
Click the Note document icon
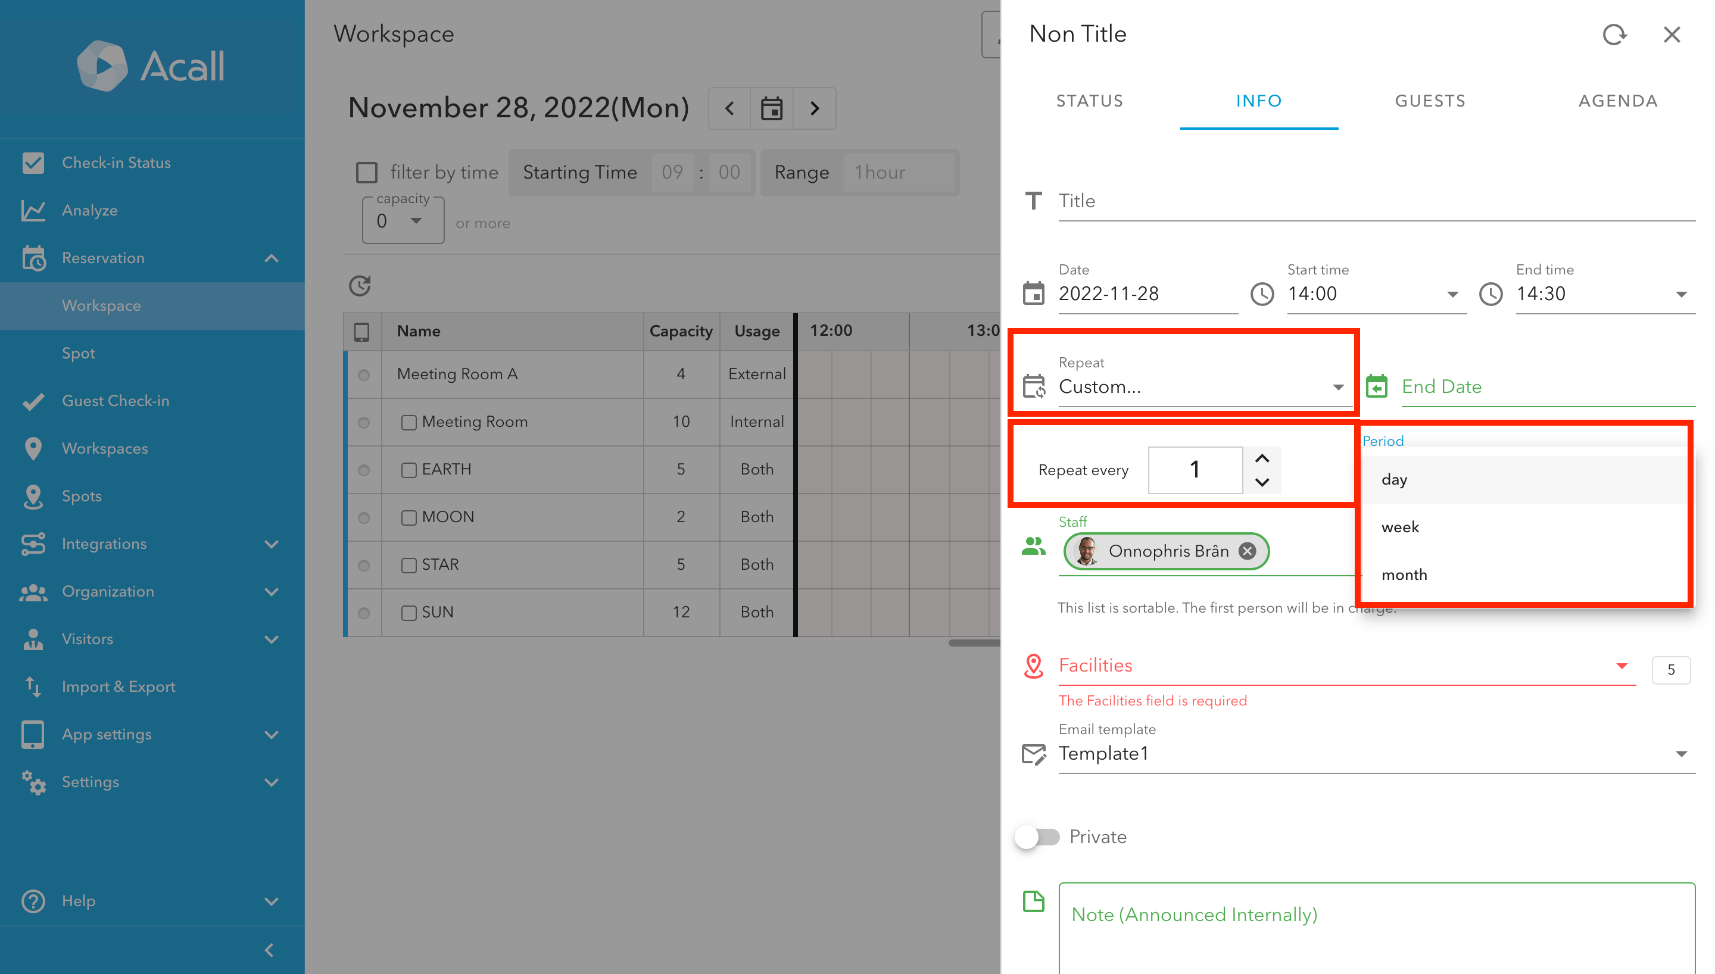pos(1033,901)
